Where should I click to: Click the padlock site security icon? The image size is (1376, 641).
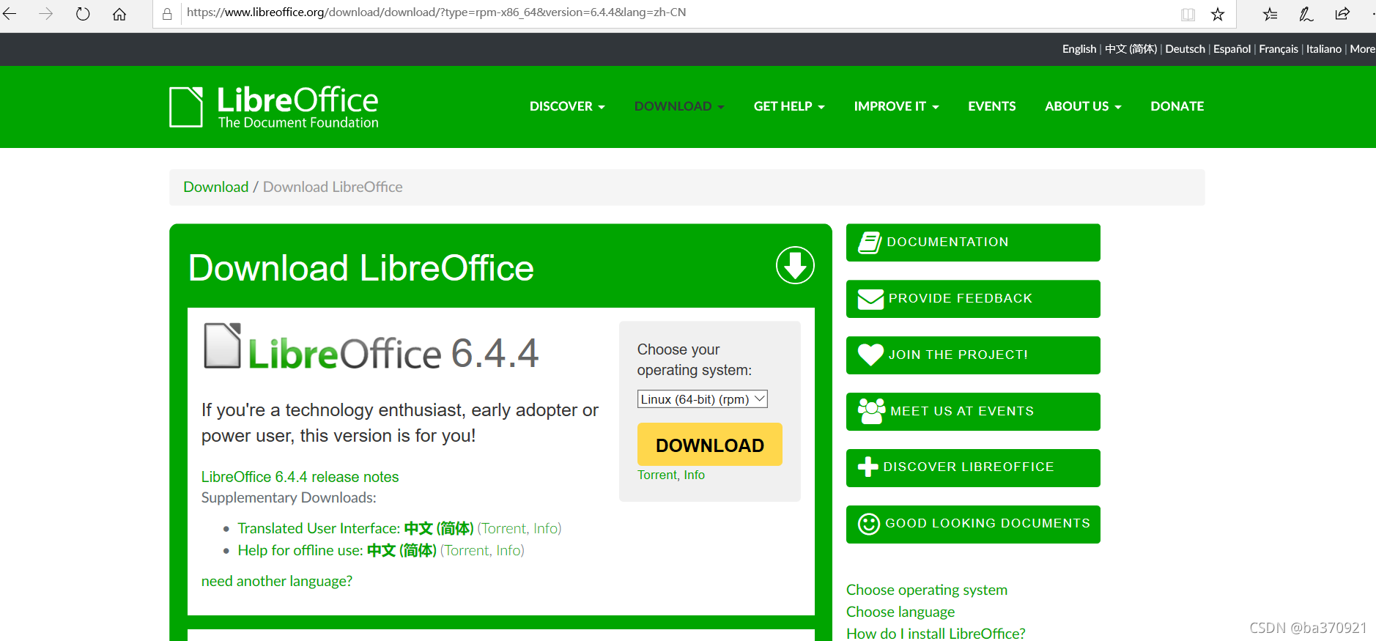167,13
